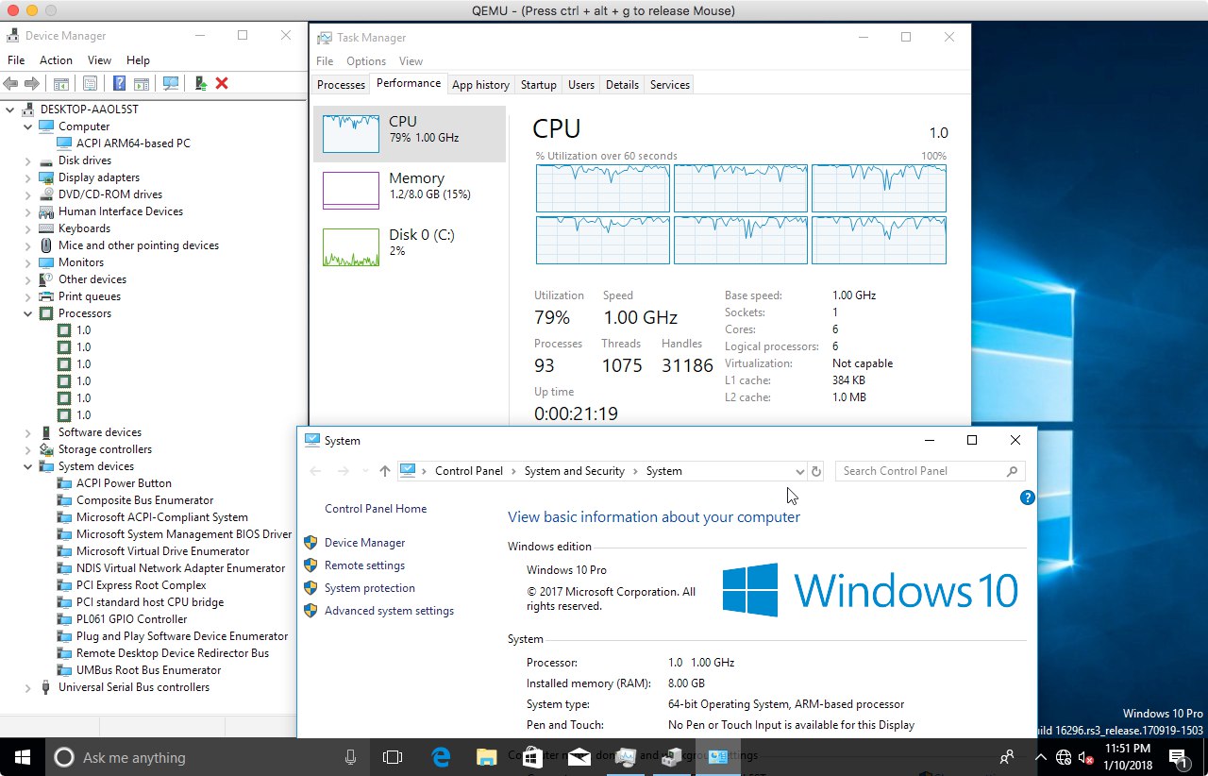Collapse the Computer node in Device Manager

coord(27,127)
